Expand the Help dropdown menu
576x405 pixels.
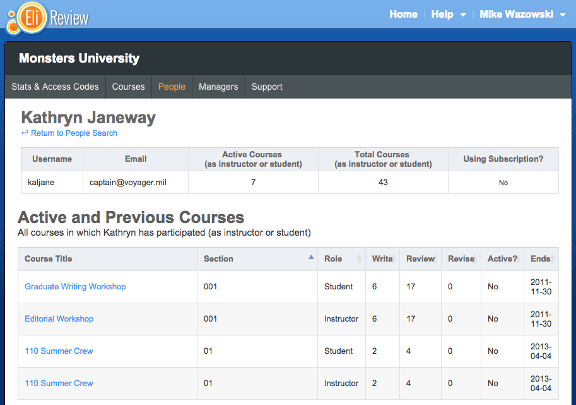point(449,15)
